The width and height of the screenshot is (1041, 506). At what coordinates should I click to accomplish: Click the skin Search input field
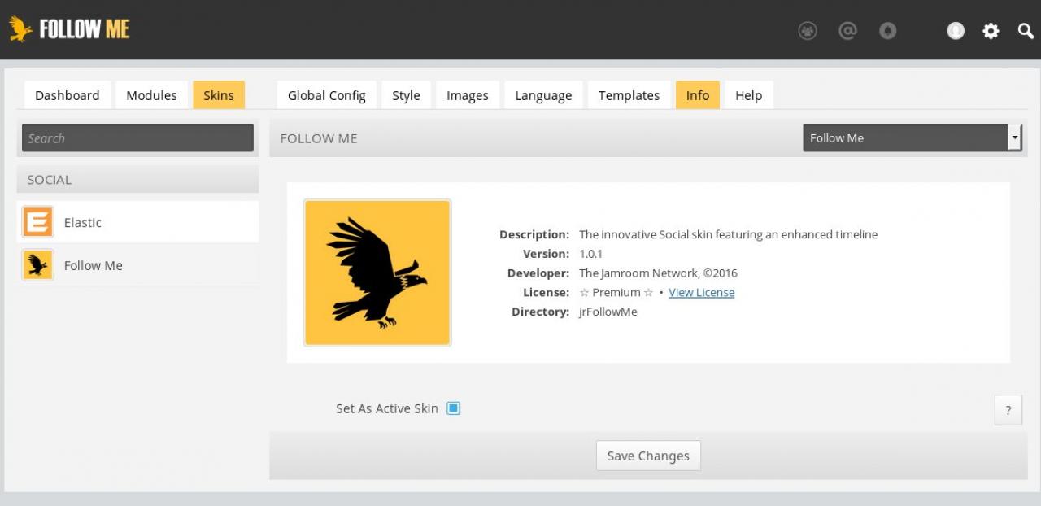(137, 138)
